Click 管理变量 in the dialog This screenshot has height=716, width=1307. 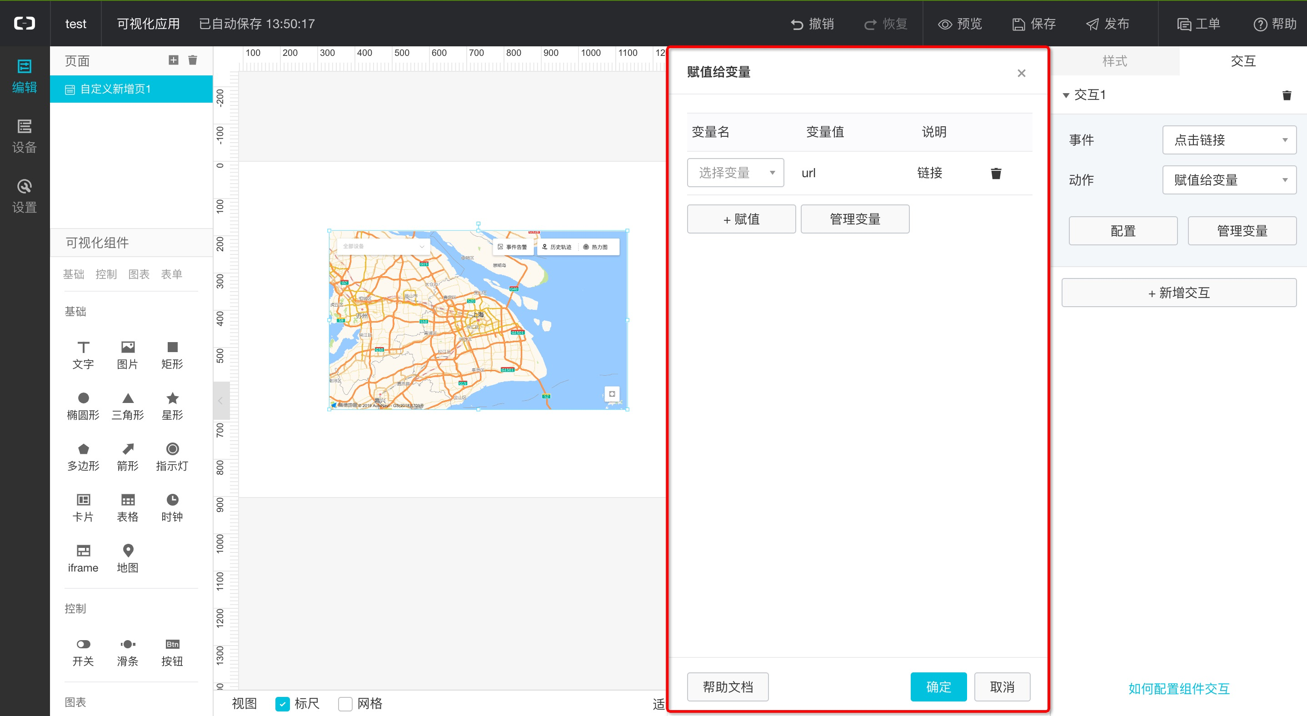(x=855, y=219)
